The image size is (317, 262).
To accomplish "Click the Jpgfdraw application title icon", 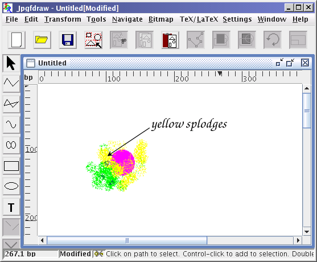I will 7,8.
